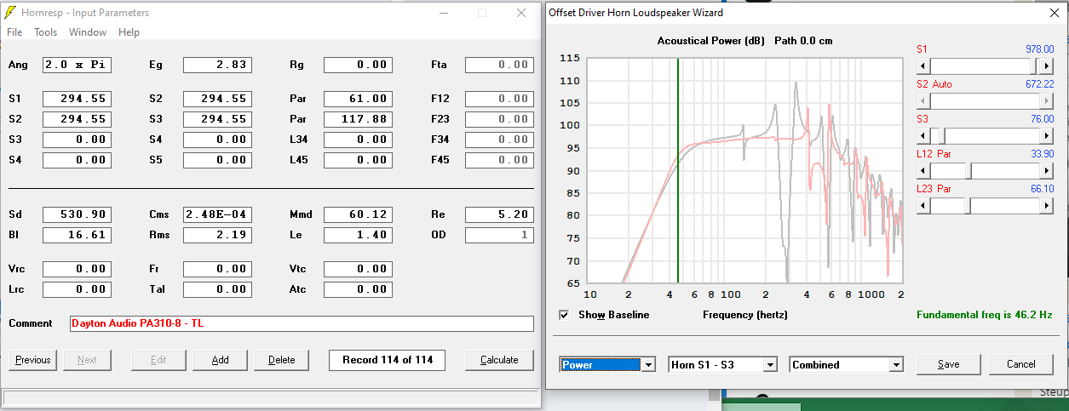Click the S3 slider left arrow

923,135
